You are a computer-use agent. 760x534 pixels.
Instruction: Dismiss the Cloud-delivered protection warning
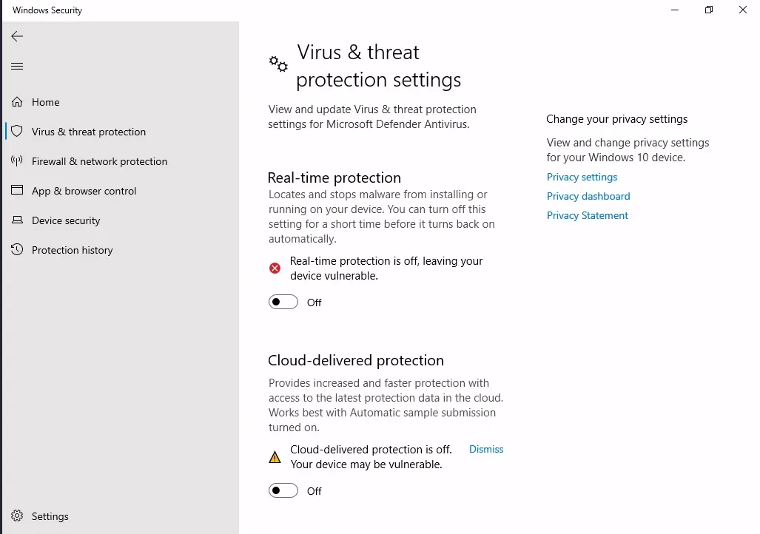pyautogui.click(x=485, y=449)
